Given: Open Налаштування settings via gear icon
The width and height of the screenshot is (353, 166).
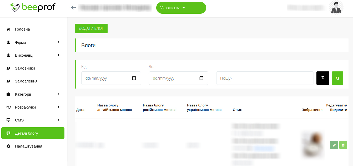Looking at the screenshot, I should [x=8, y=146].
